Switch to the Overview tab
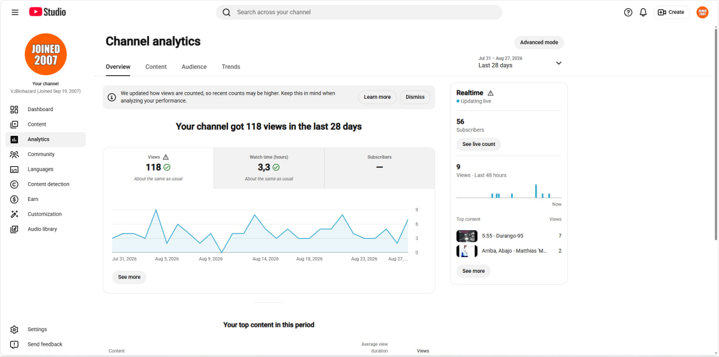 point(118,67)
